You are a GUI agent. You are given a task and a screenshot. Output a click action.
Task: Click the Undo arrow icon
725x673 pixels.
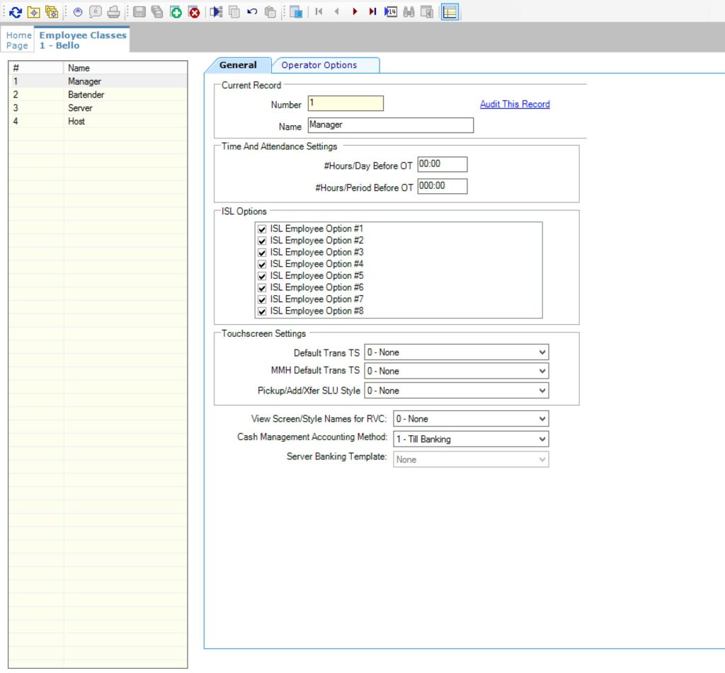pyautogui.click(x=252, y=12)
